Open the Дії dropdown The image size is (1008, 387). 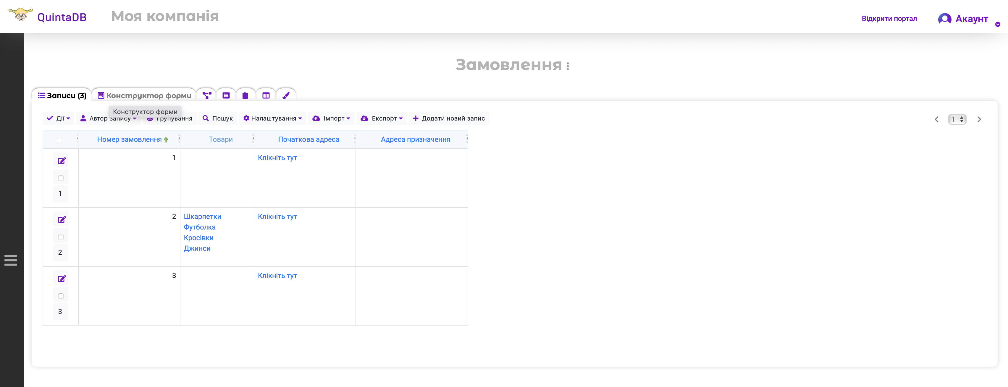point(58,118)
